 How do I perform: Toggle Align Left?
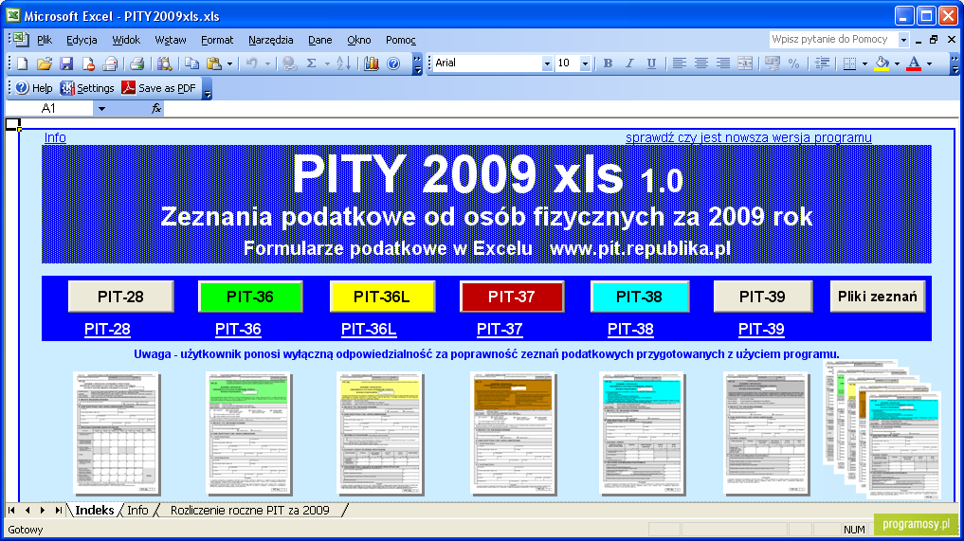click(x=679, y=63)
